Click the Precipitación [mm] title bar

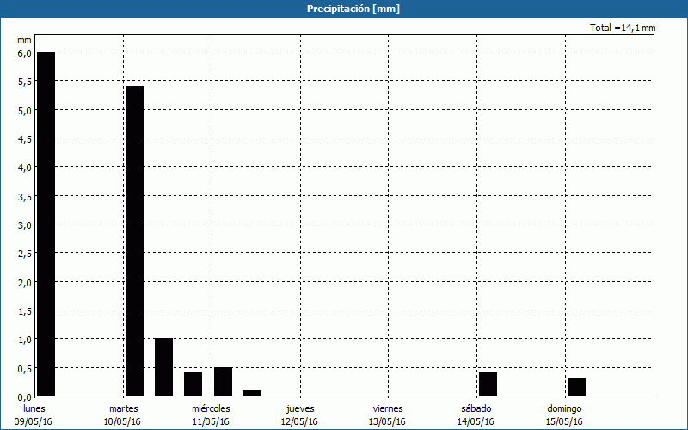(344, 9)
